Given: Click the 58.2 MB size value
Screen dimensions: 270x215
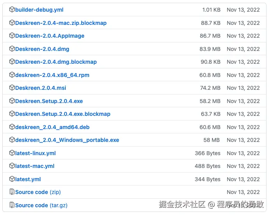Looking at the screenshot, I should pyautogui.click(x=210, y=101).
